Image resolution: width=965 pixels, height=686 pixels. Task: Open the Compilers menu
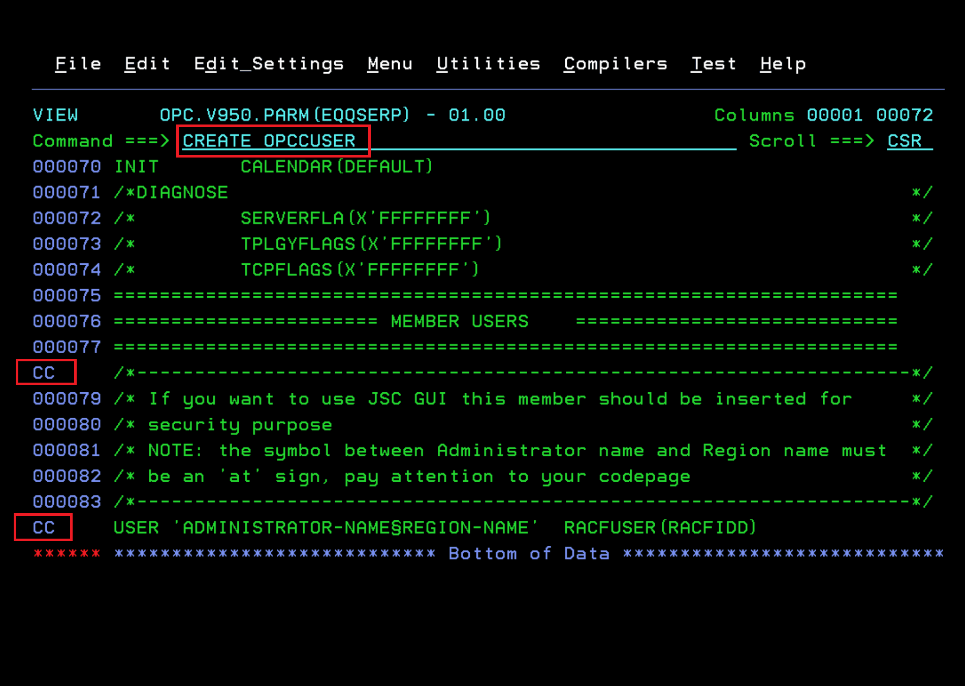[616, 64]
